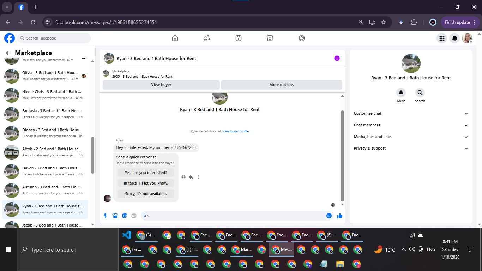Viewport: 482px width, 271px height.
Task: Open the volume speaker tray icon
Action: pos(412,249)
